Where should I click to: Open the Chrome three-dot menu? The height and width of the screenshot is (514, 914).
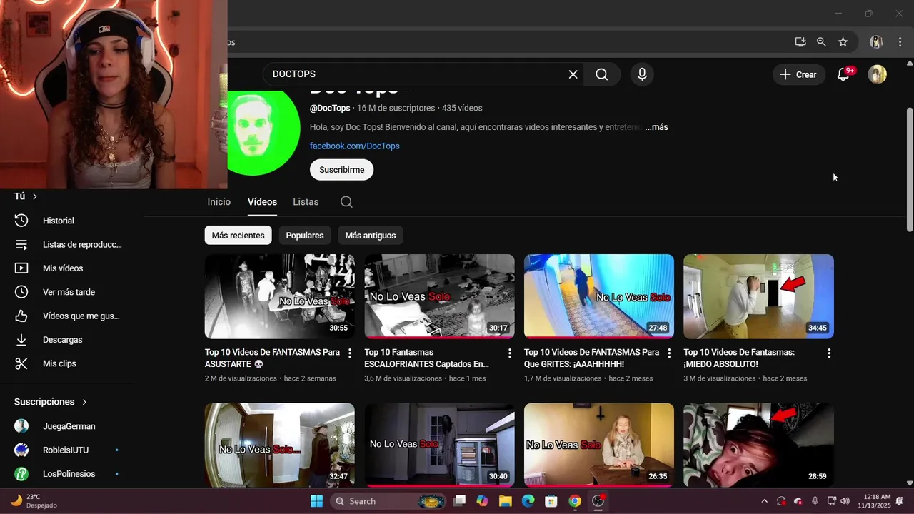click(x=900, y=42)
